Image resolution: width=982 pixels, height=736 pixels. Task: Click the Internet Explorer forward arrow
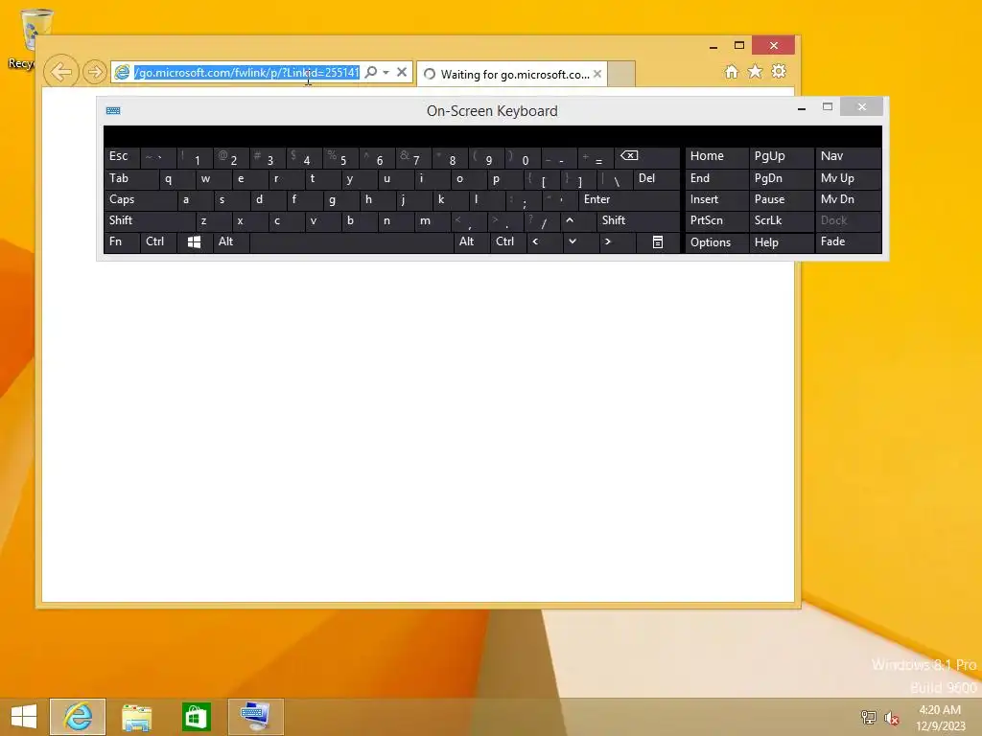(95, 72)
